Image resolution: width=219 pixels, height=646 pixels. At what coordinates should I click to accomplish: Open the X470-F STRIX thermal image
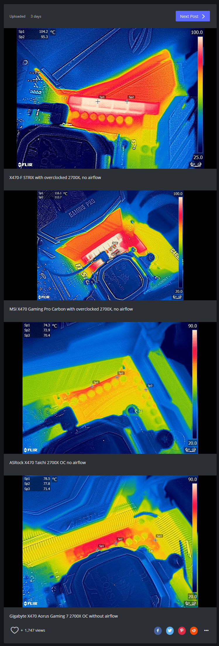[110, 98]
